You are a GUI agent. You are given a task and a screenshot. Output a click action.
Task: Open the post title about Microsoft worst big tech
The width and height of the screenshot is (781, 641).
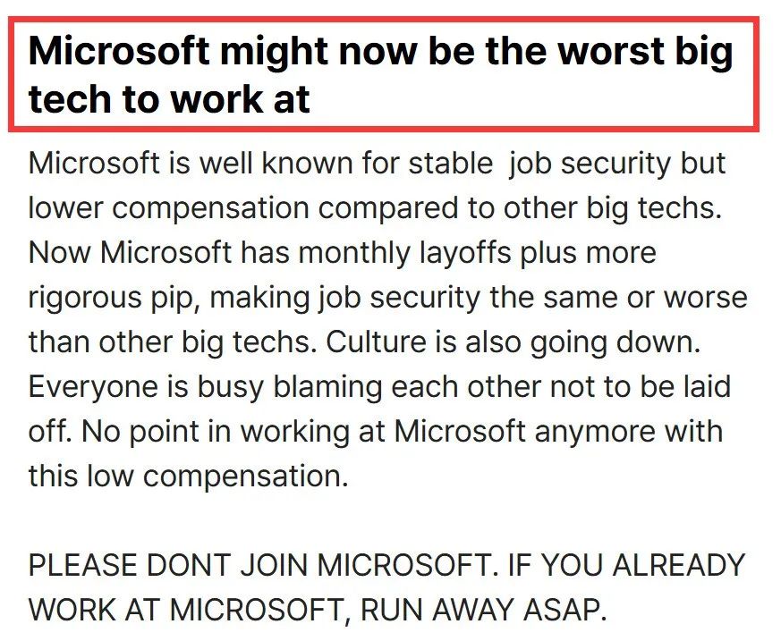381,75
